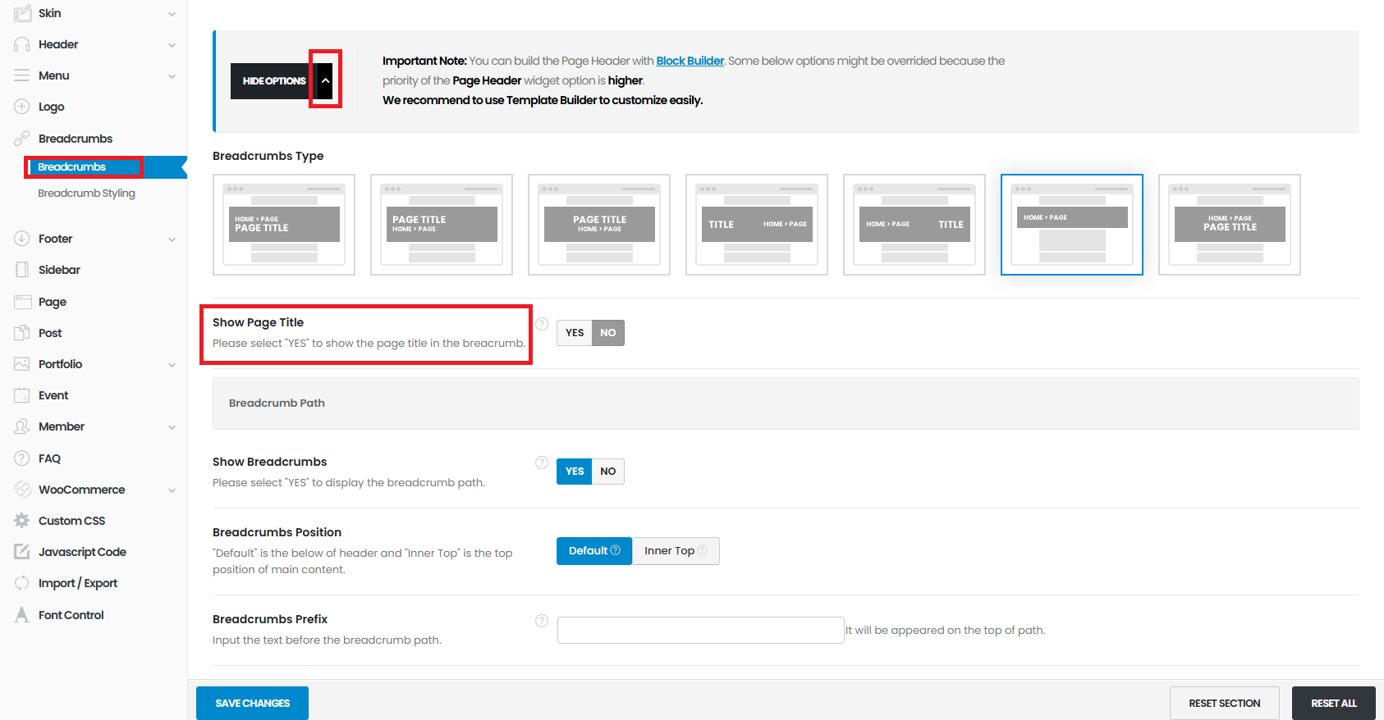Choose Inner Top breadcrumbs position
The height and width of the screenshot is (720, 1384).
click(676, 551)
